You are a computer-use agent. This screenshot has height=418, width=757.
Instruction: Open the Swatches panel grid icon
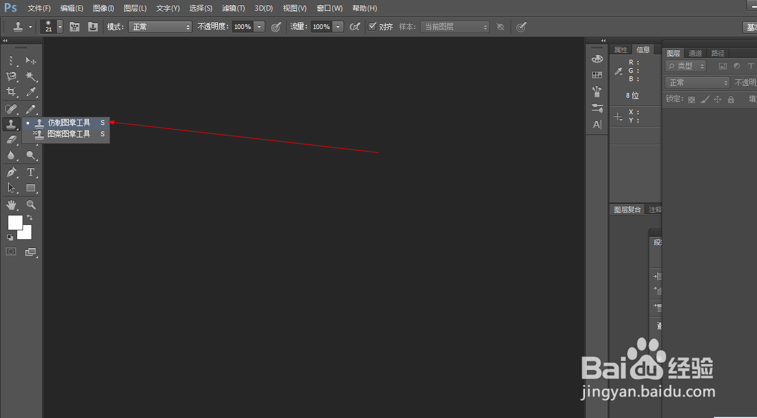coord(597,75)
